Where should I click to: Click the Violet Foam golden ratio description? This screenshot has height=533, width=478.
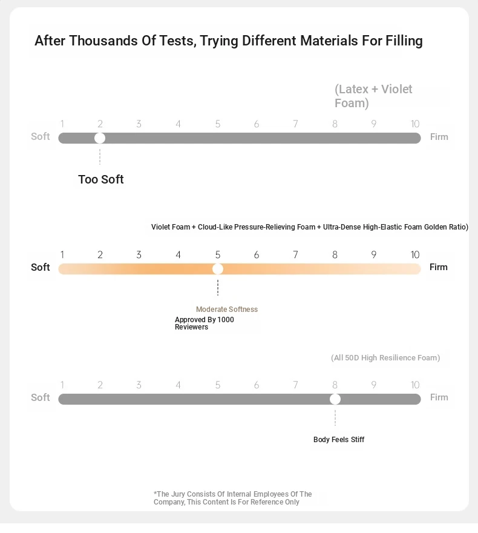310,227
